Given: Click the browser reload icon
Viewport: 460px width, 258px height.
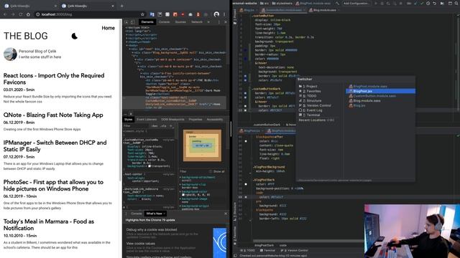Looking at the screenshot, I should click(21, 14).
